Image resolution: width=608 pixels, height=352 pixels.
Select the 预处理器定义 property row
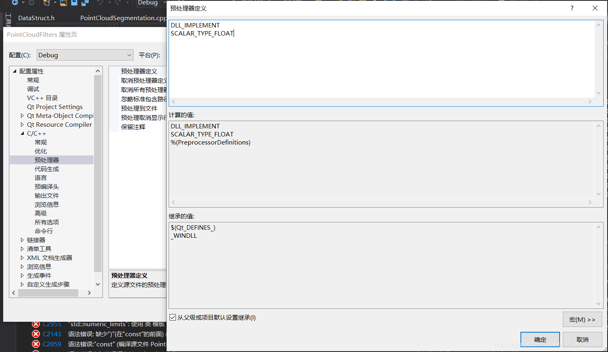(138, 71)
